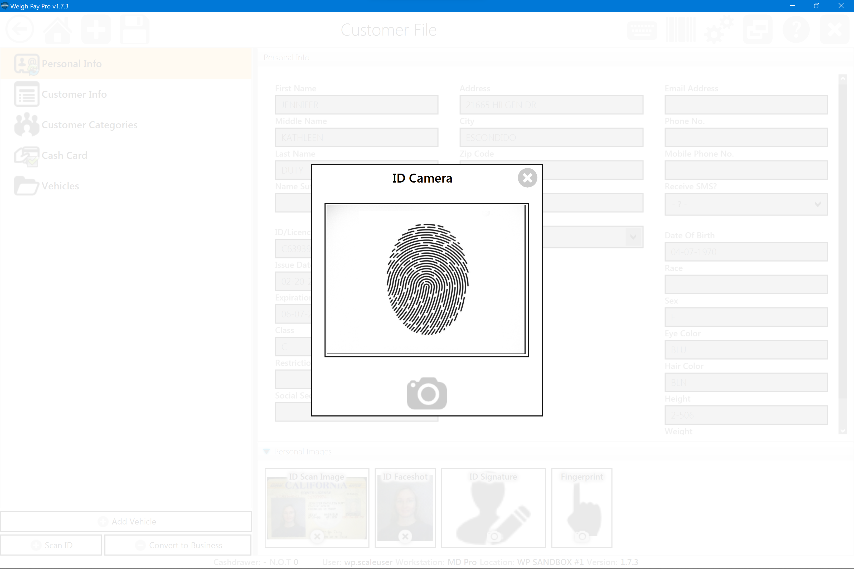
Task: Open the Receive SMS dropdown
Action: pos(818,204)
